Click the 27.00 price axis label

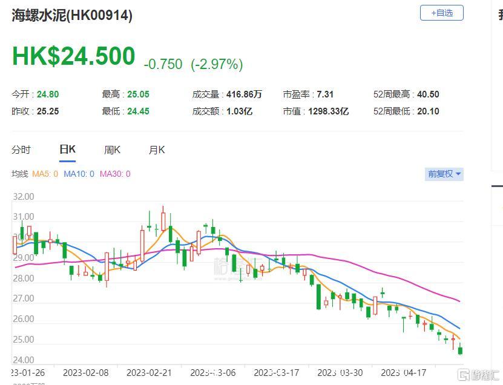point(24,298)
